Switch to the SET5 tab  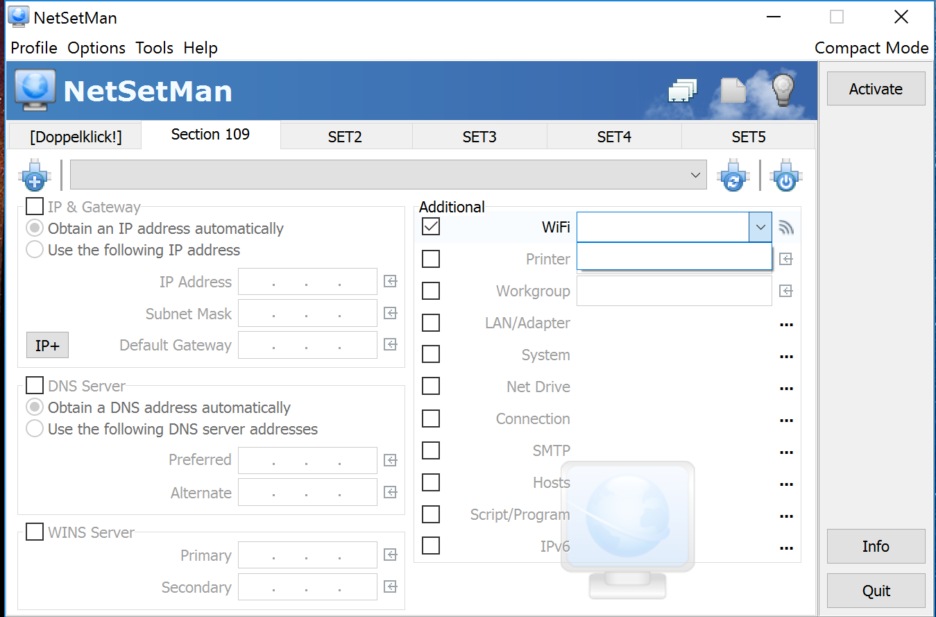click(x=749, y=137)
